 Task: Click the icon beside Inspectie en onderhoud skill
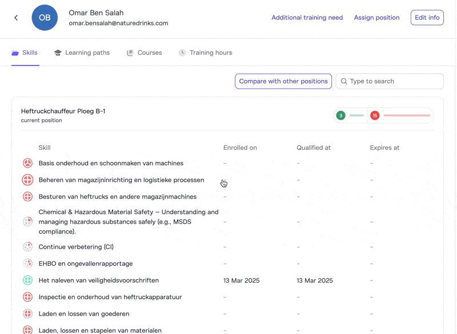(x=27, y=297)
